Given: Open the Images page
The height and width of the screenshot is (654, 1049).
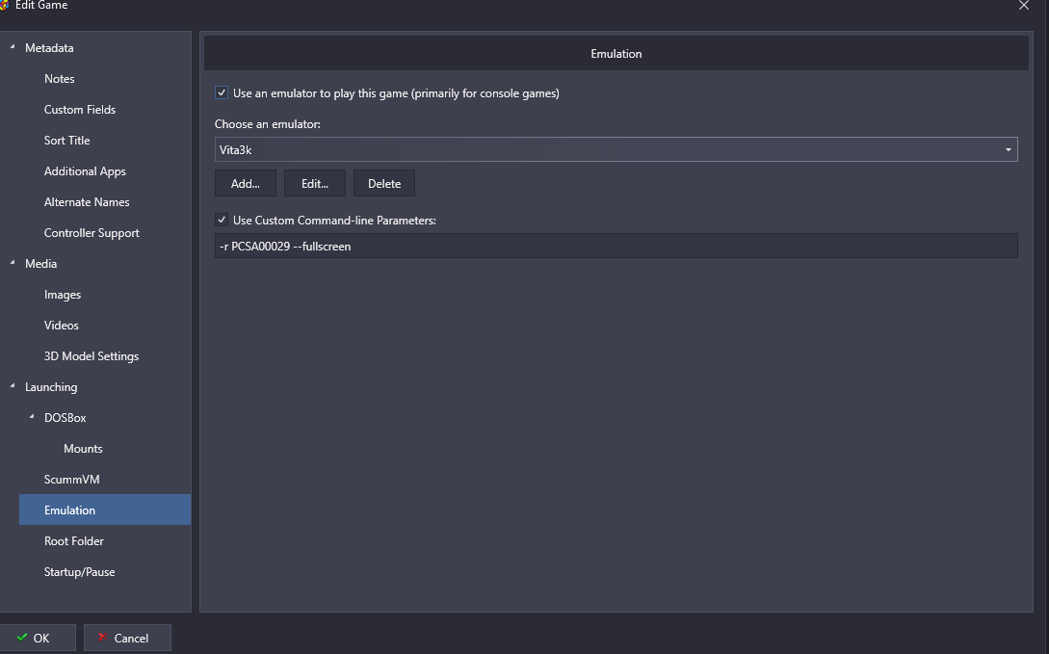Looking at the screenshot, I should click(x=63, y=294).
